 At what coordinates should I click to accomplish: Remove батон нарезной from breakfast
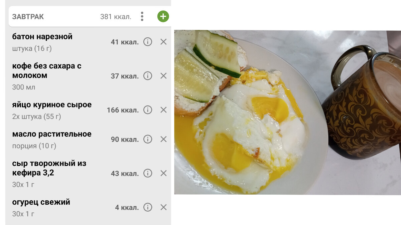tap(163, 42)
